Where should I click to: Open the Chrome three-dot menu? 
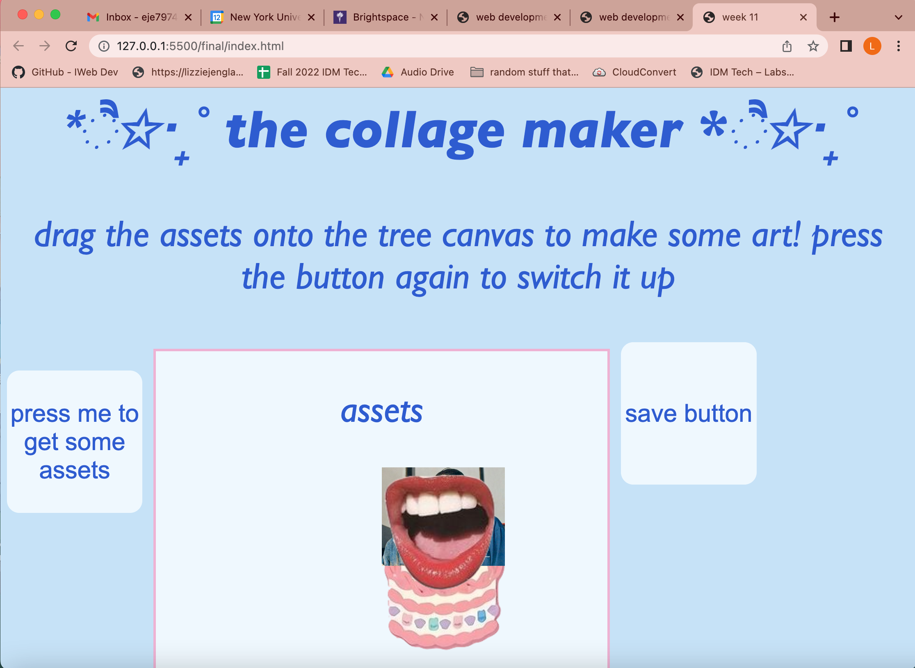898,46
